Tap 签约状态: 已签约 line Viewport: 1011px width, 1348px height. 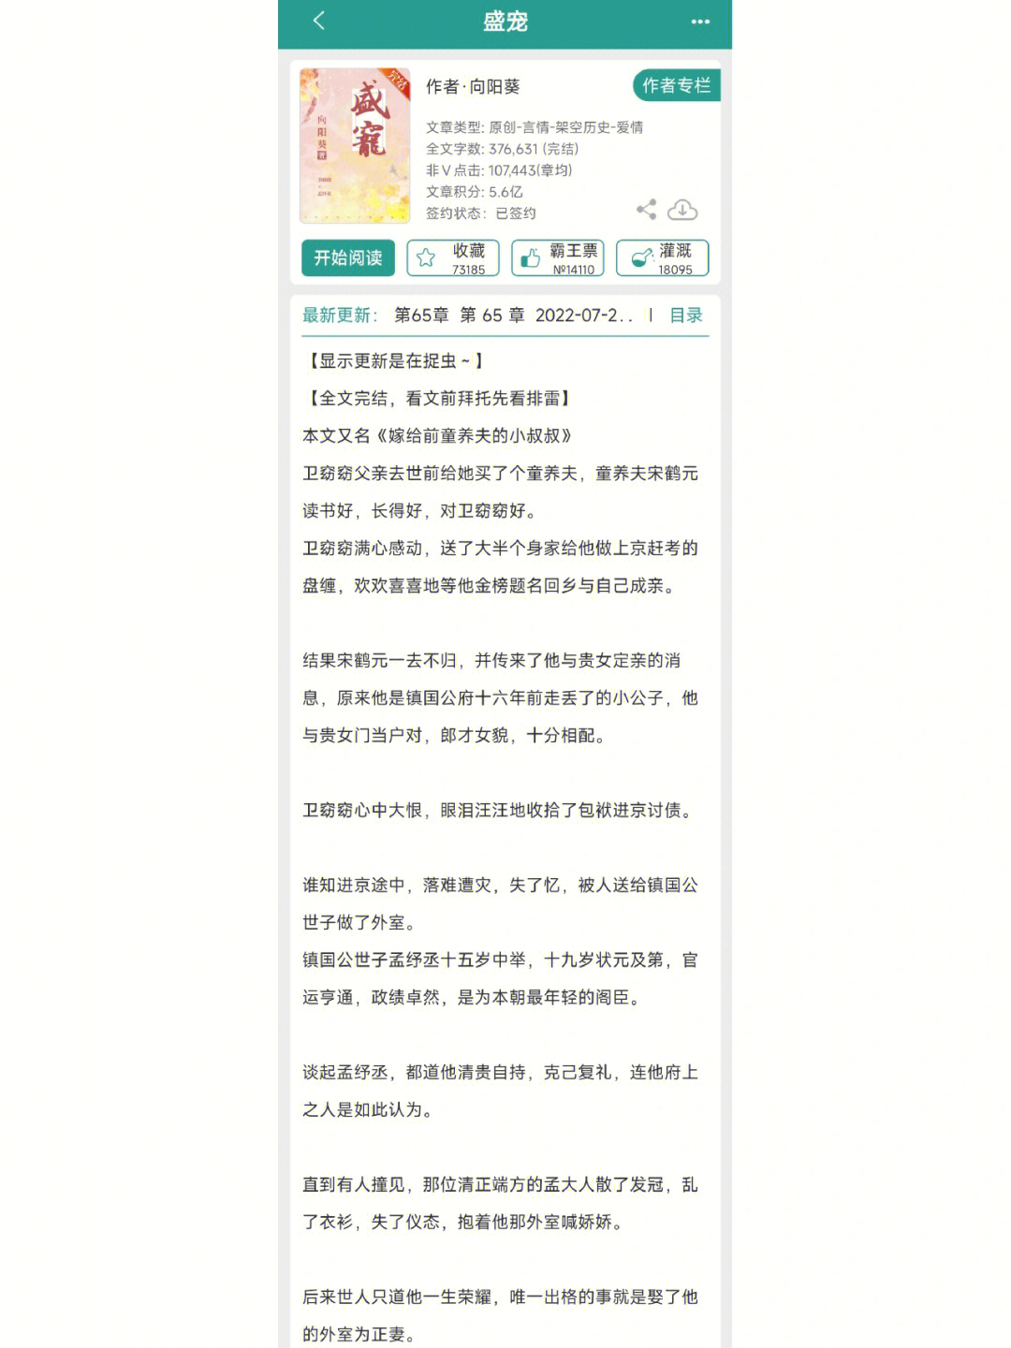(481, 213)
